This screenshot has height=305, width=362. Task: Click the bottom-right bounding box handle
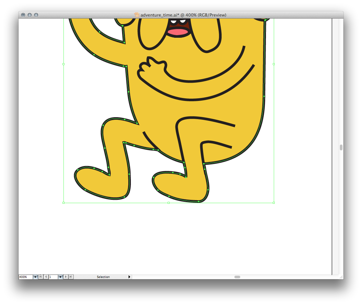[273, 203]
